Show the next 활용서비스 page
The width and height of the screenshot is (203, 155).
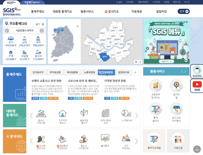click(x=185, y=72)
